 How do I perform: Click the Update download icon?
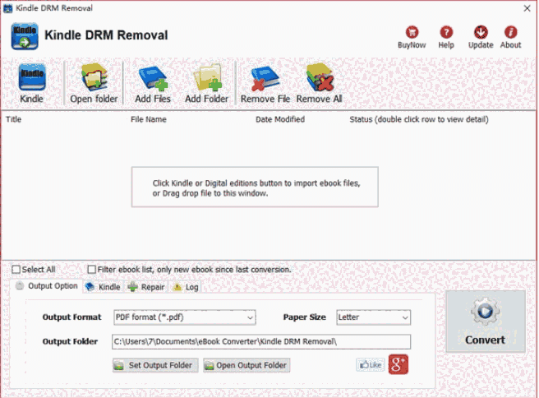click(481, 32)
